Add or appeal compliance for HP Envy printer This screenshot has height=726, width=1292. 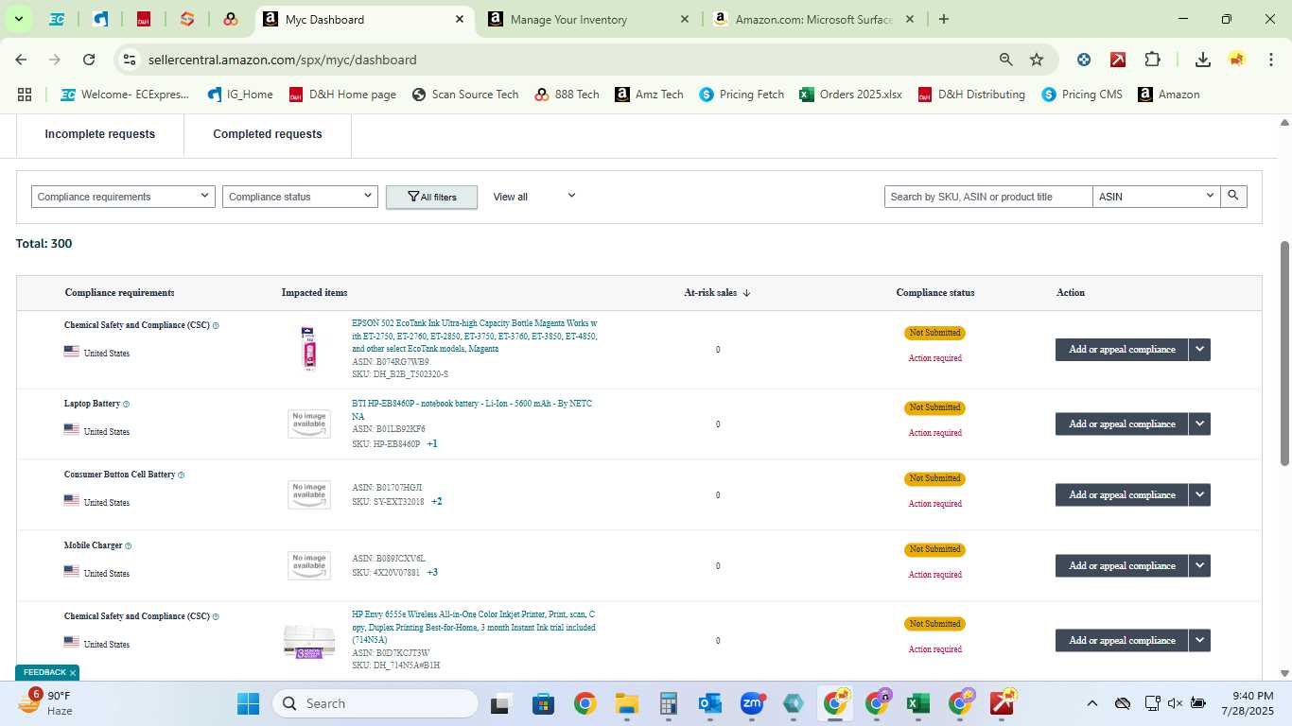(x=1122, y=641)
